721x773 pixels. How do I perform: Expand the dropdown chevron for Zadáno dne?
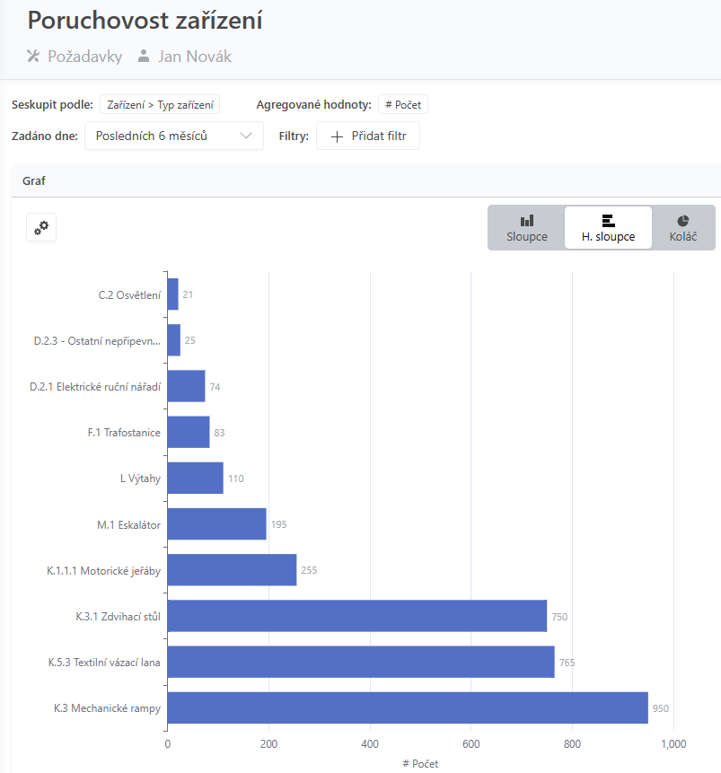coord(246,136)
